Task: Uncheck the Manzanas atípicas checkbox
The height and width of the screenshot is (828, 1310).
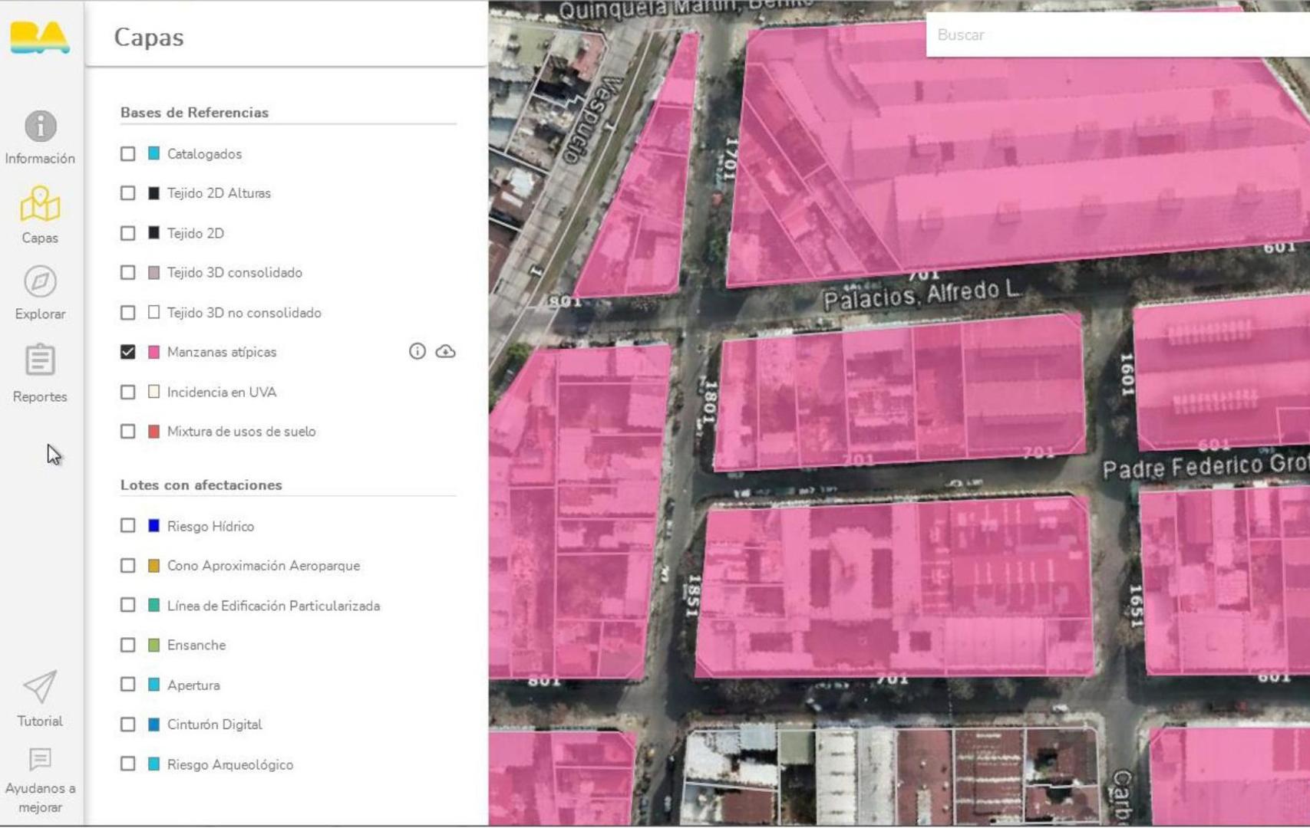Action: pos(128,352)
